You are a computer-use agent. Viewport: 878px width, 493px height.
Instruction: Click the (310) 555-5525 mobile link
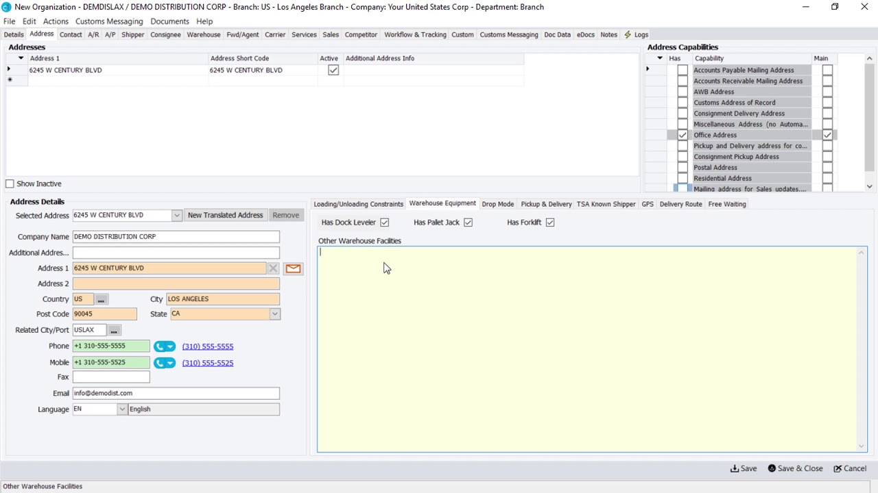[208, 363]
